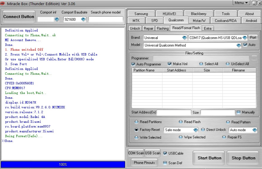262x169 pixels.
Task: Open the Menu dropdown in title bar
Action: 241,3
